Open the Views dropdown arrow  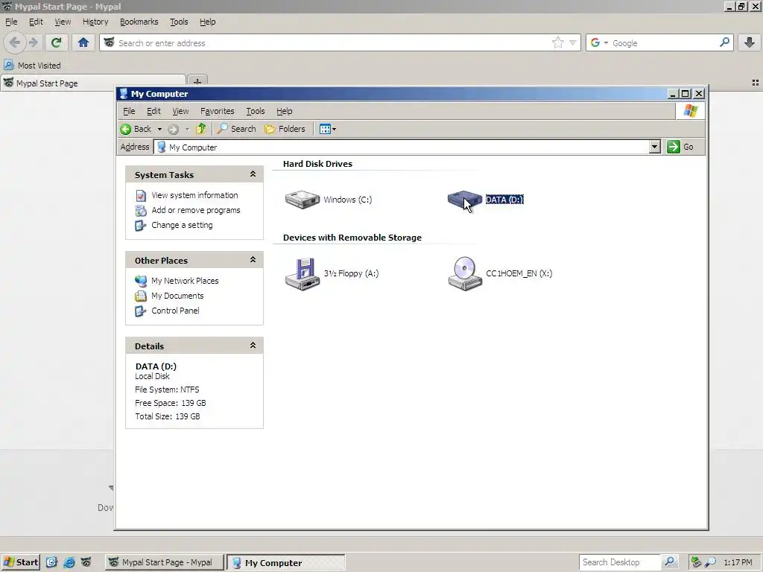tap(335, 130)
